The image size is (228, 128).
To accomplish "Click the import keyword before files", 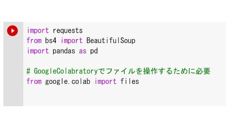I will click(105, 82).
